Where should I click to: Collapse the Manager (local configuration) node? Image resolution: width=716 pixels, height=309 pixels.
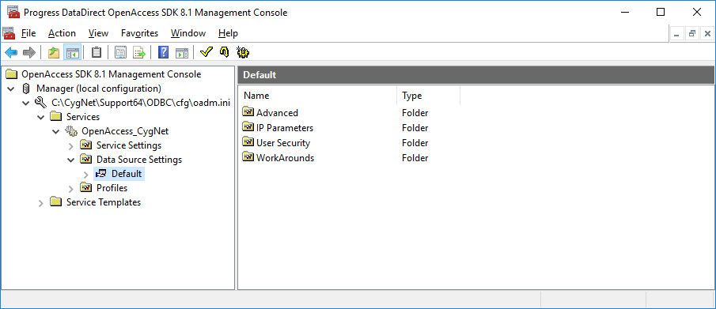(11, 89)
